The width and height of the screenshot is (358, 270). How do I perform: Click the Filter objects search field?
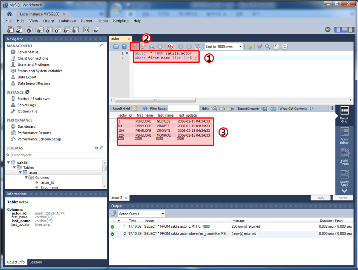(58, 155)
